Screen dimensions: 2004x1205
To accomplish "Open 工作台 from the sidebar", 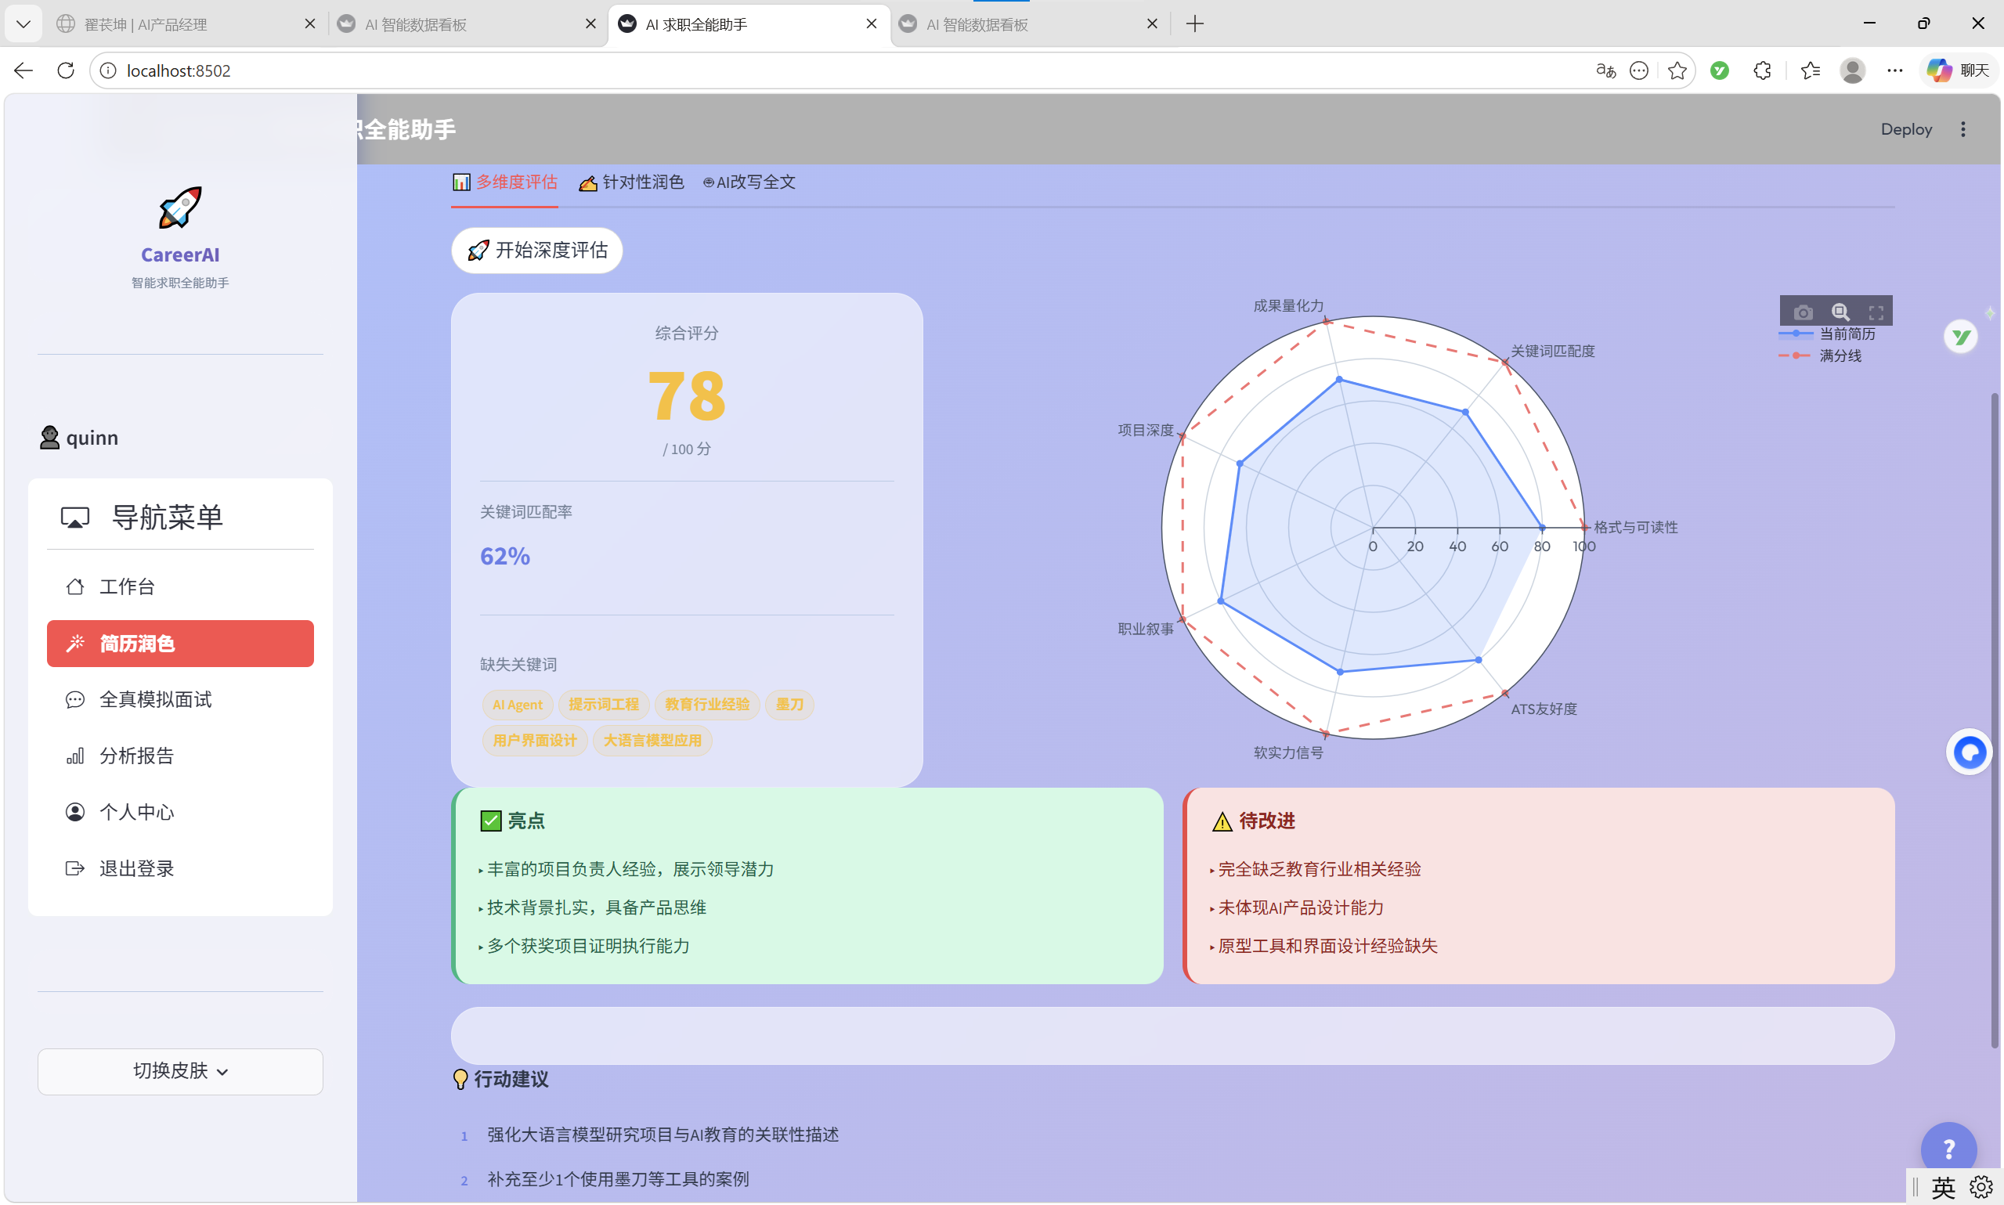I will (x=128, y=586).
